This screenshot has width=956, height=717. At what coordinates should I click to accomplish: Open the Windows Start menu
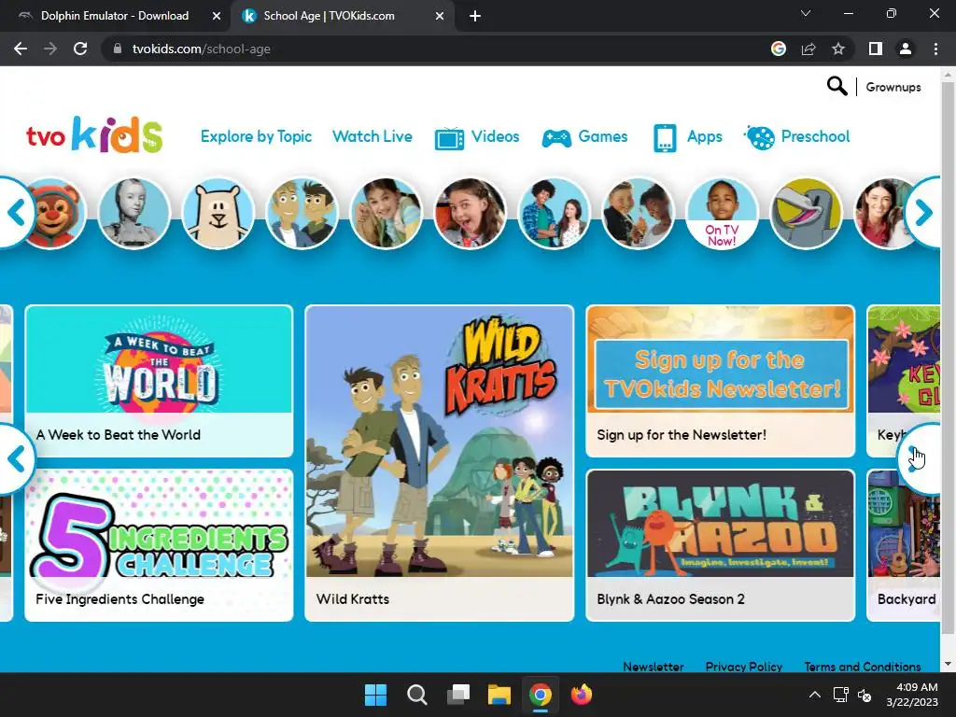point(375,695)
